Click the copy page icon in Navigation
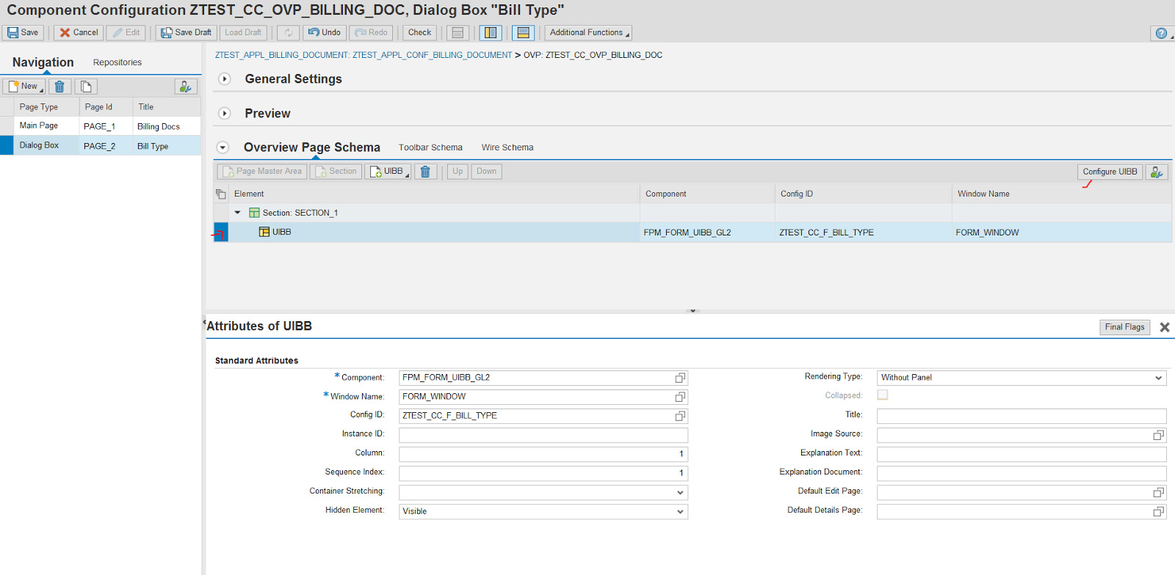The image size is (1175, 575). pos(86,87)
